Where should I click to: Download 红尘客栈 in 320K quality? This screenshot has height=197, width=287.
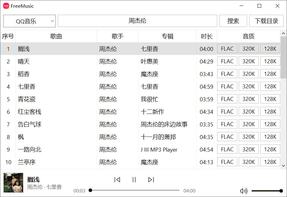tap(249, 112)
